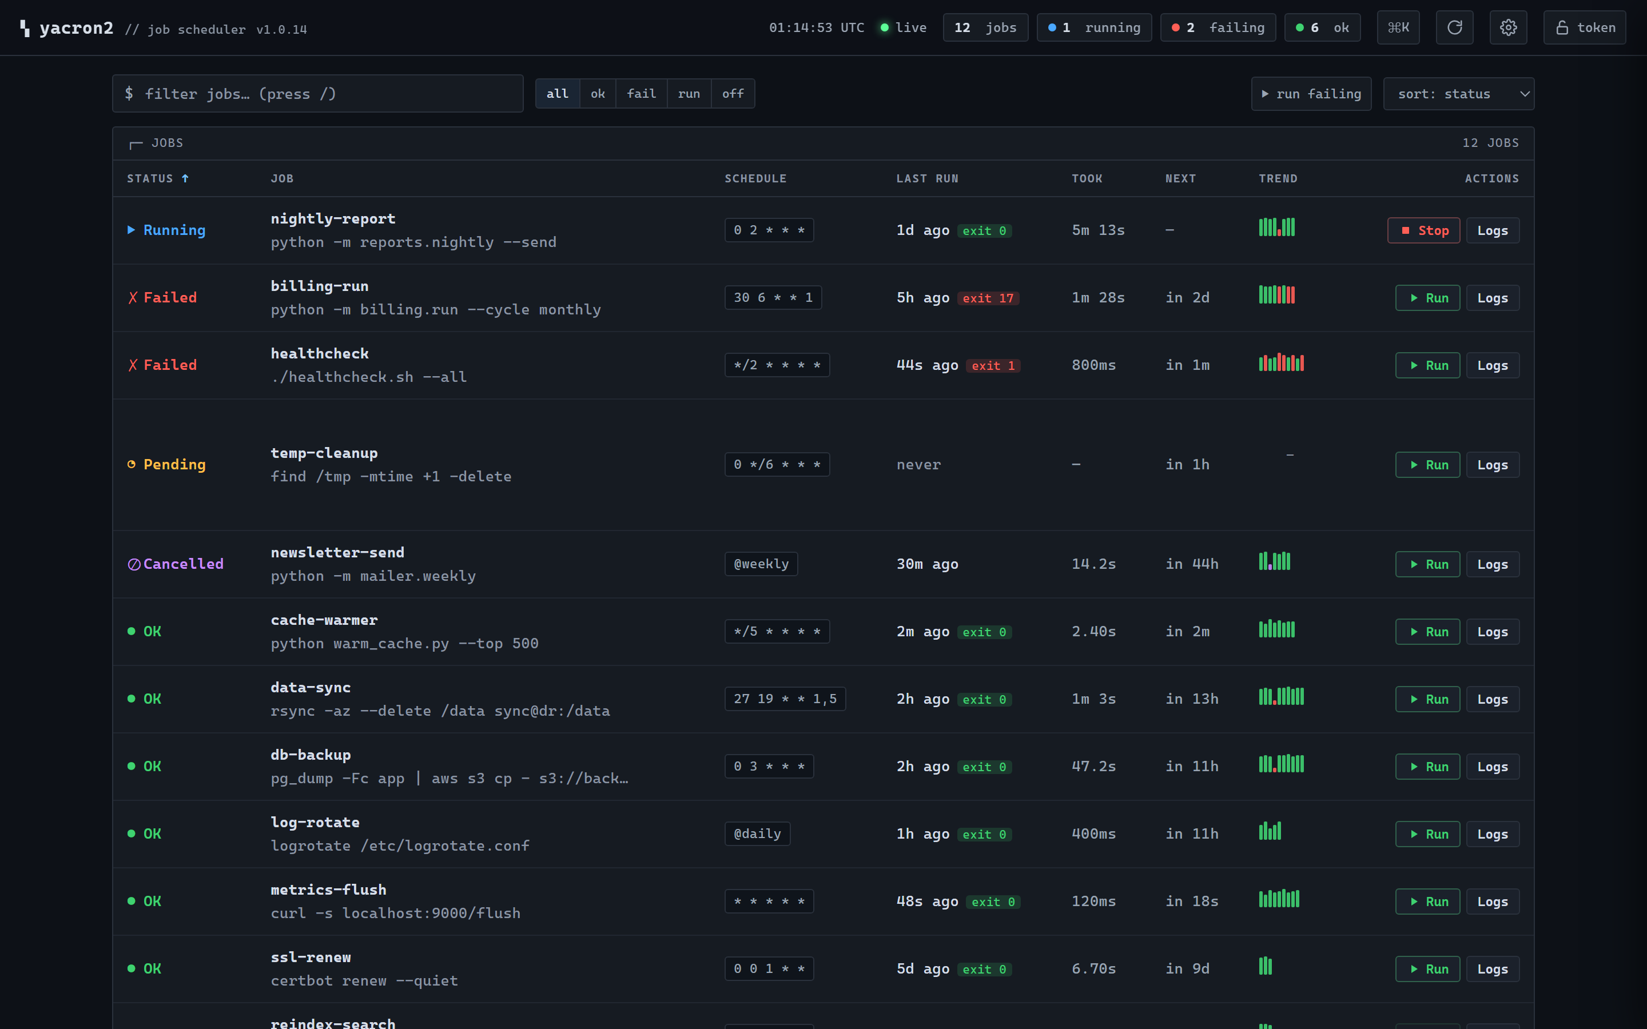Open Logs for temp-cleanup

click(x=1492, y=465)
